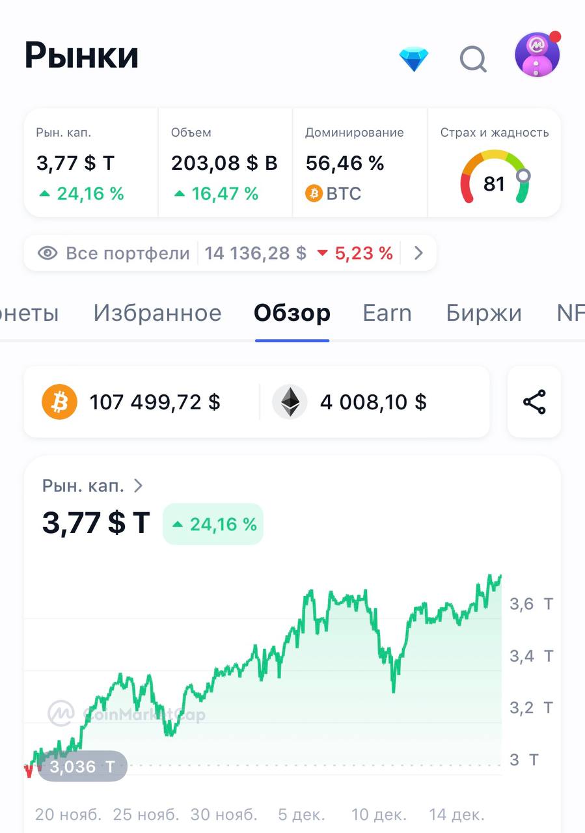The width and height of the screenshot is (585, 833).
Task: Switch to the Избранное tab
Action: (x=157, y=313)
